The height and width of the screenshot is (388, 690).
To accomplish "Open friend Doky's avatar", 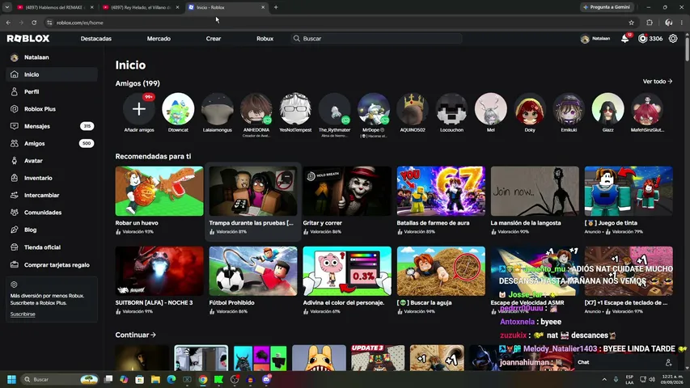I will 530,108.
